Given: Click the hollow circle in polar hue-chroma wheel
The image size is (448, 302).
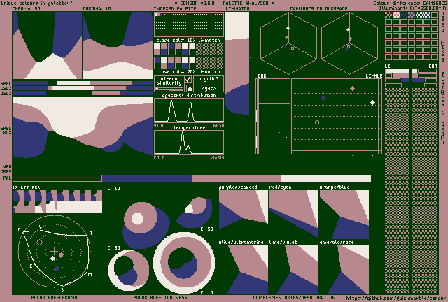Looking at the screenshot, I should (x=40, y=243).
